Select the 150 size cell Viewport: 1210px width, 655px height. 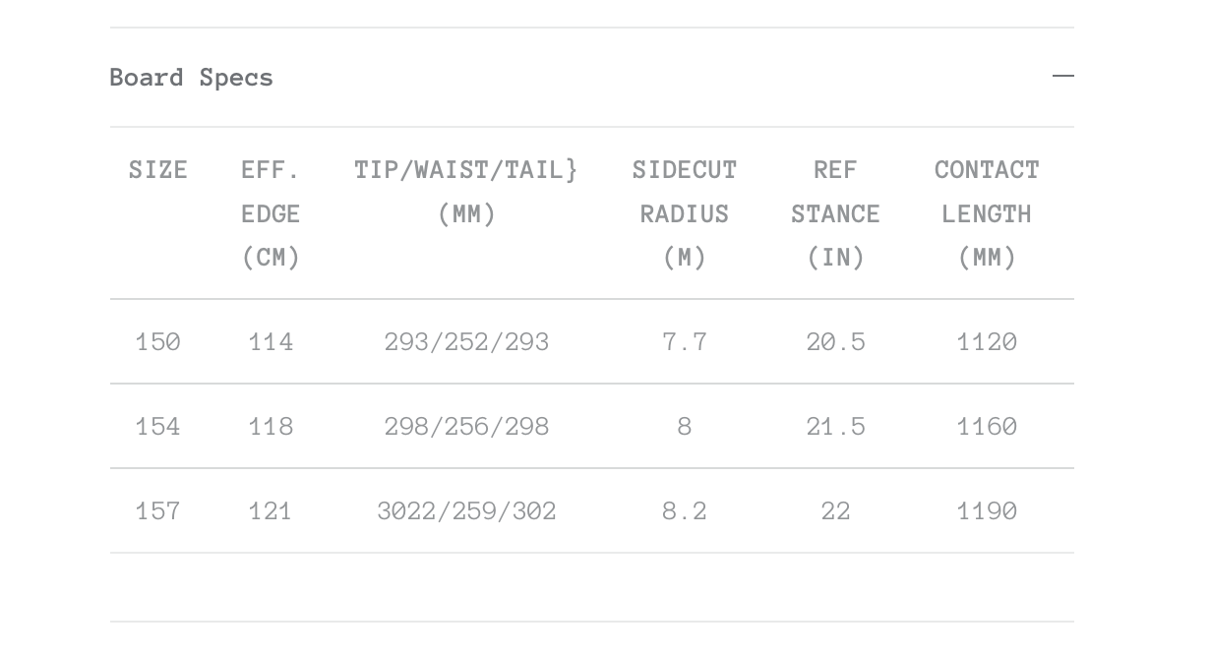coord(158,342)
